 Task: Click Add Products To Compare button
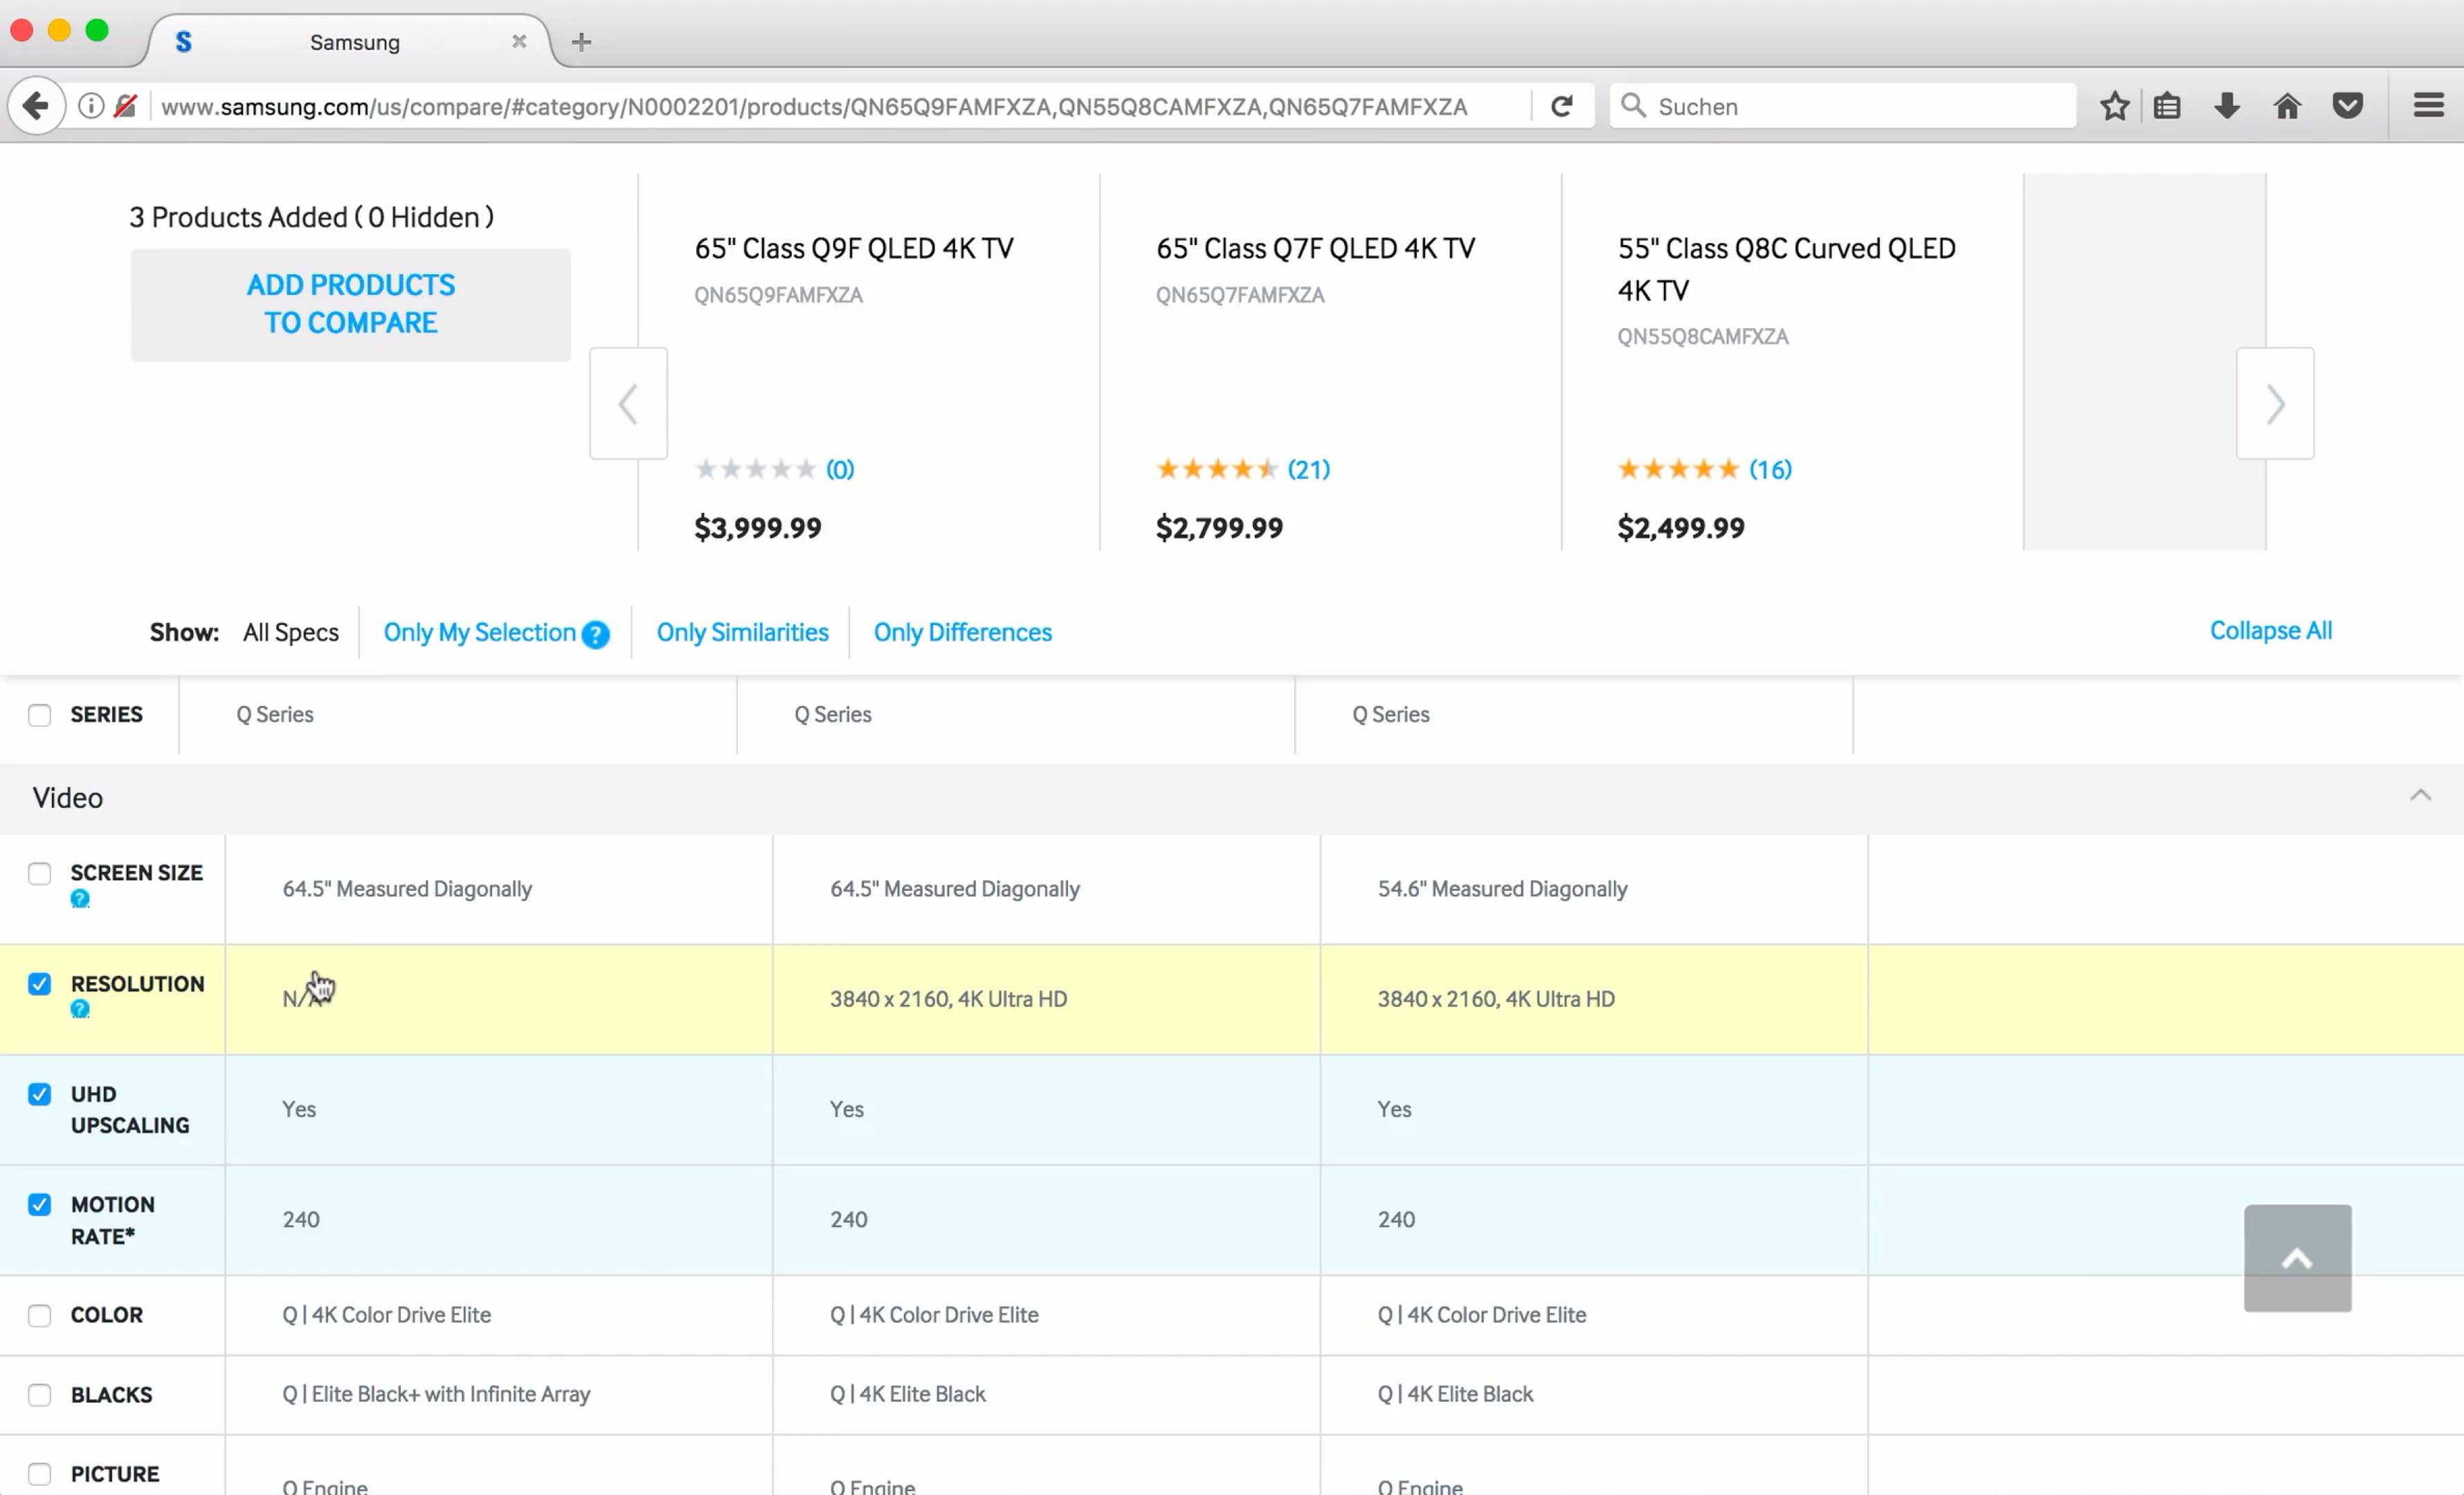350,304
